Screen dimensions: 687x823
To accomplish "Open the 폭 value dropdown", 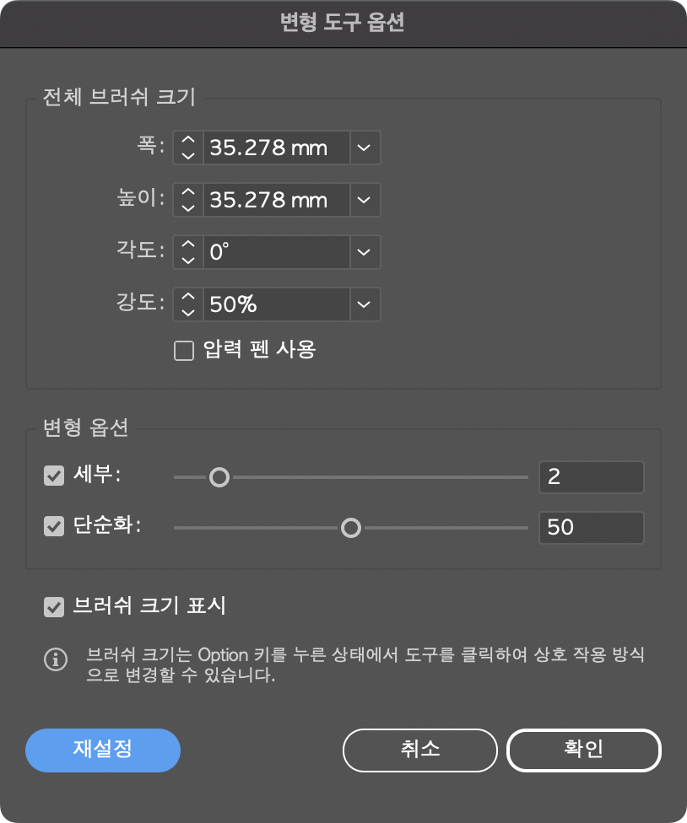I will click(x=365, y=148).
